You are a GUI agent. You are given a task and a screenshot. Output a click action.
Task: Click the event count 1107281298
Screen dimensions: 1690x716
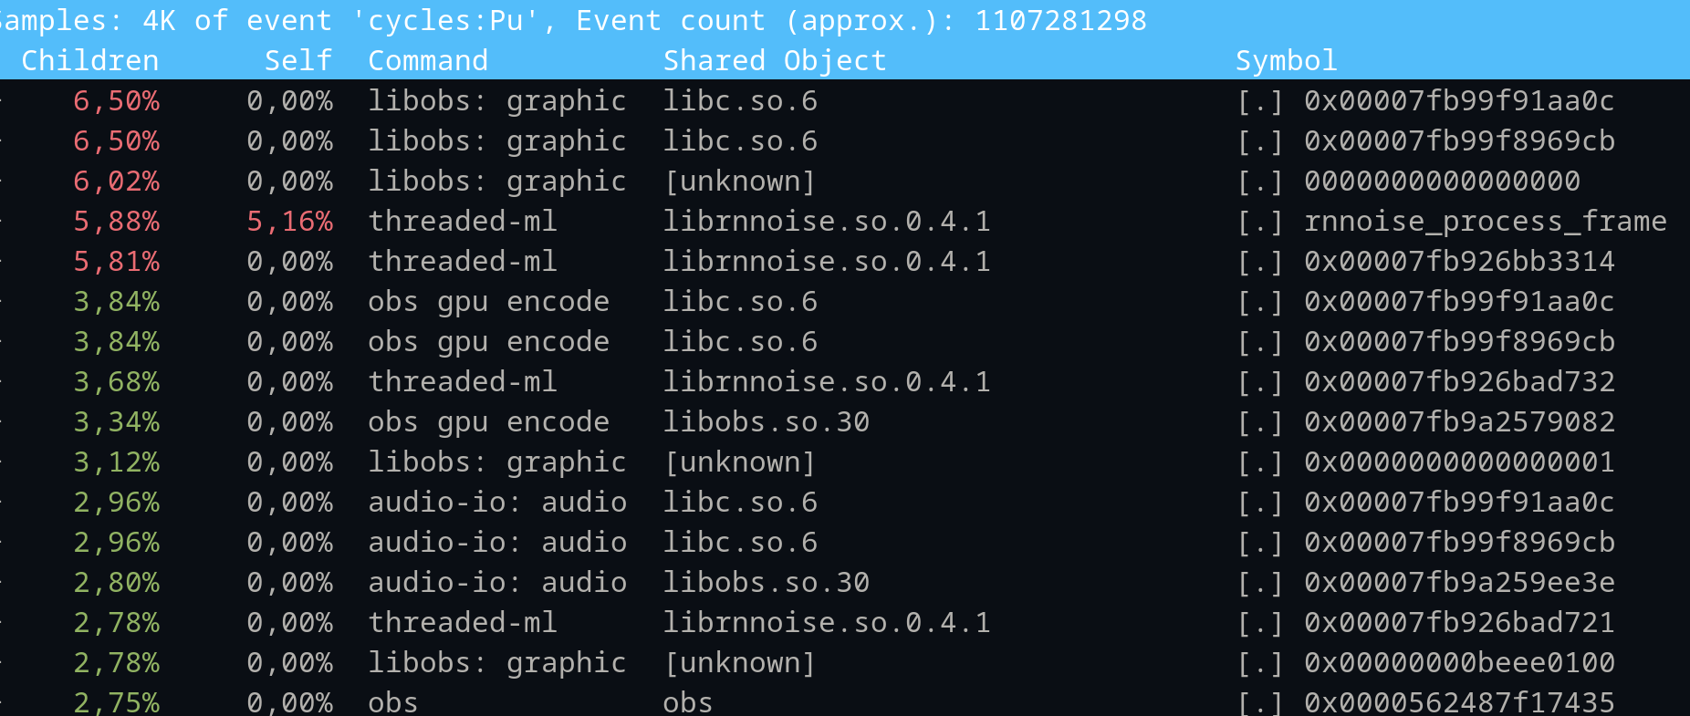tap(1061, 20)
